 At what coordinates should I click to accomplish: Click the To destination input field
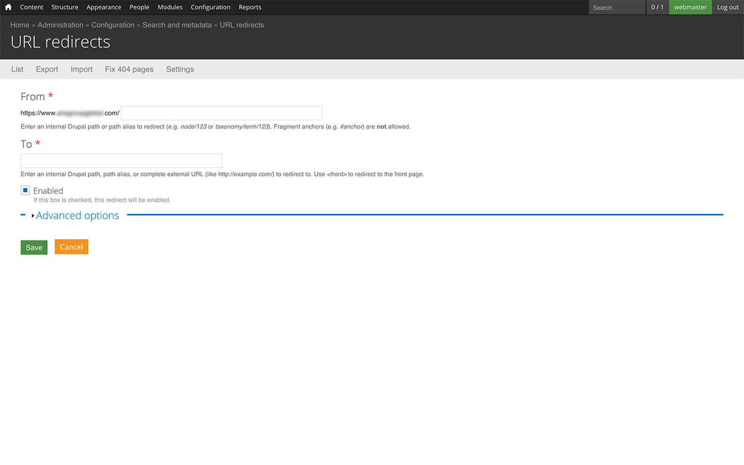121,160
